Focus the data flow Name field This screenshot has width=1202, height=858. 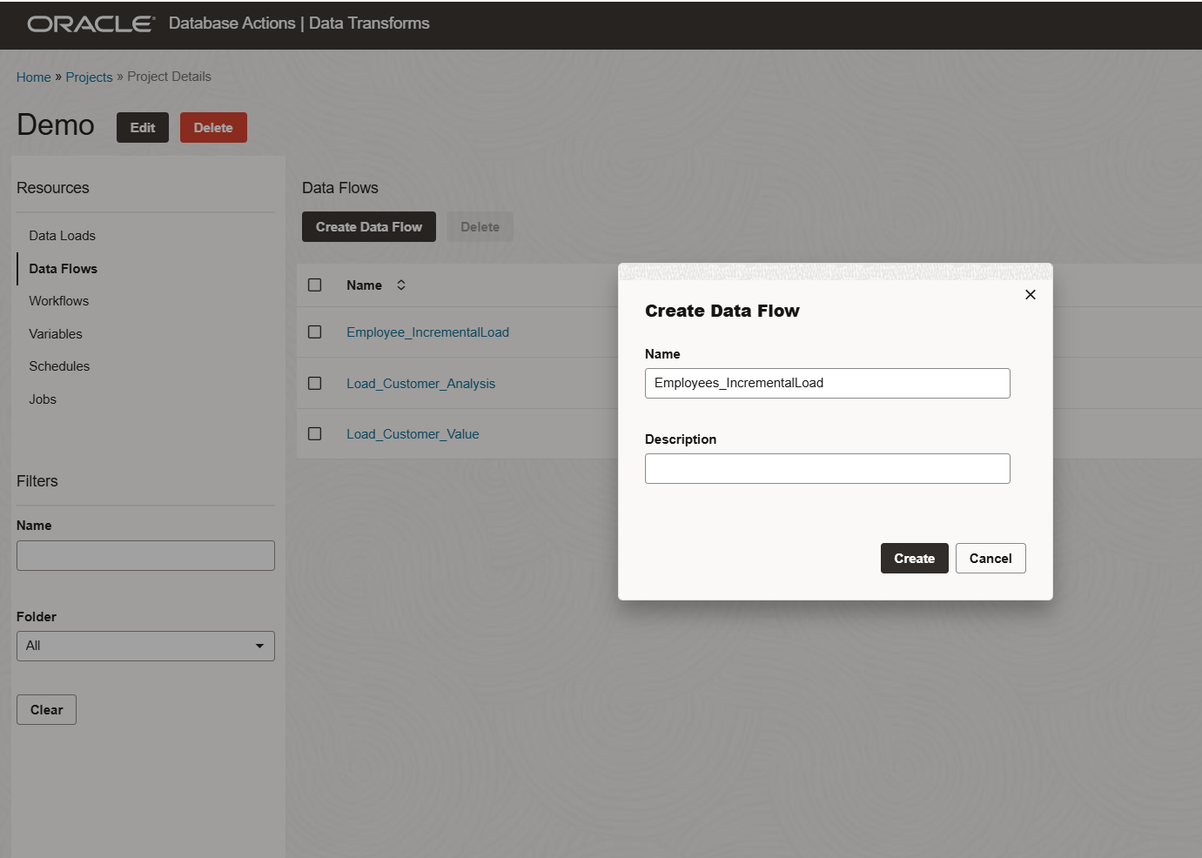[x=827, y=383]
